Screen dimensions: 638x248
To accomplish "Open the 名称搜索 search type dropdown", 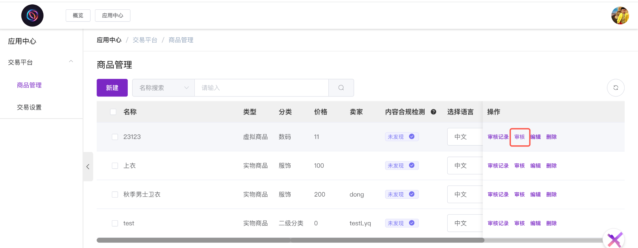I will [164, 88].
